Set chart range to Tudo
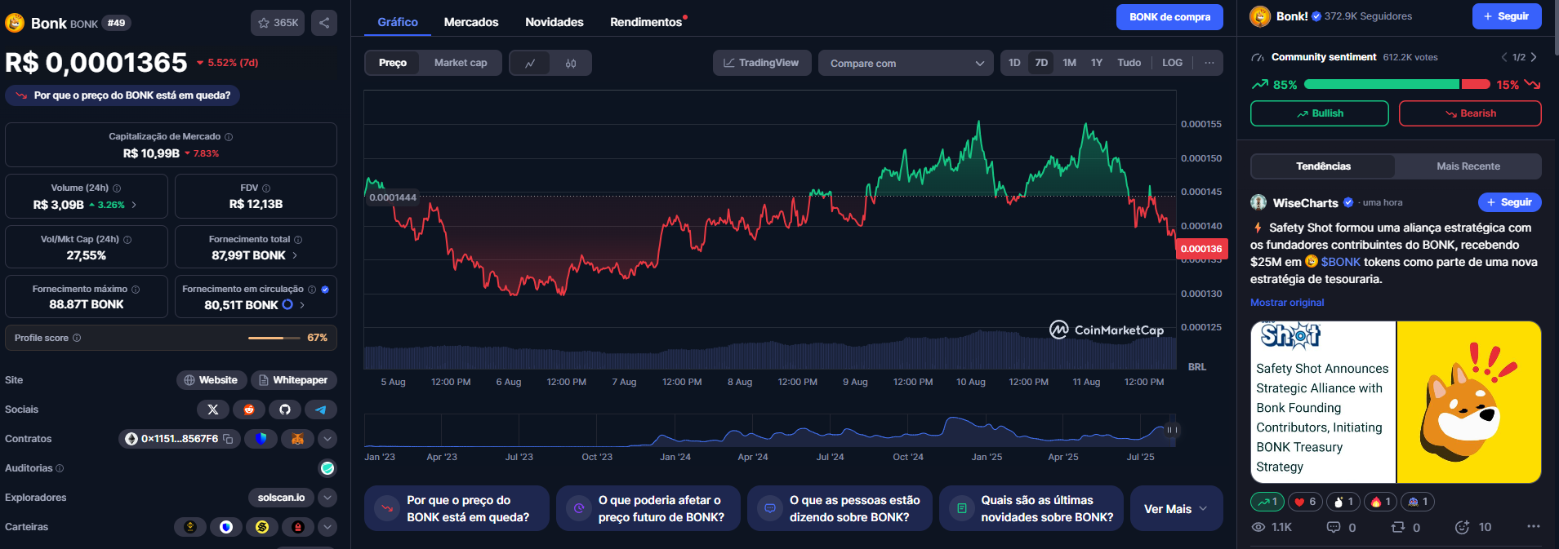1559x549 pixels. point(1129,63)
